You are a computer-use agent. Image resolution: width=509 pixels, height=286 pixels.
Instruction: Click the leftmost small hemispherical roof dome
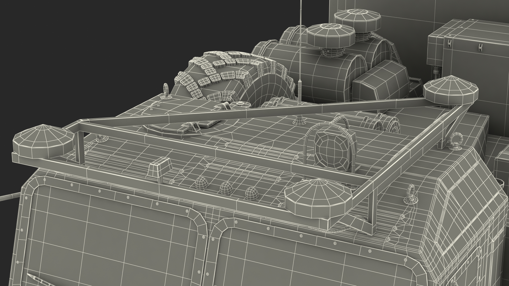201,183
